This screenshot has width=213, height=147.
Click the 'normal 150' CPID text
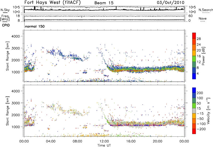(35, 26)
